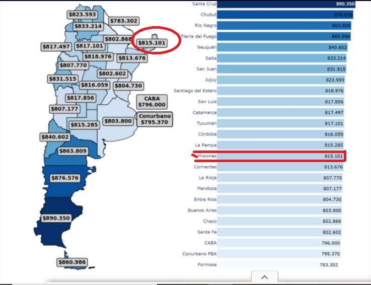Select the $860.986 label at the map's bottom
Image resolution: width=371 pixels, height=285 pixels.
click(x=72, y=262)
